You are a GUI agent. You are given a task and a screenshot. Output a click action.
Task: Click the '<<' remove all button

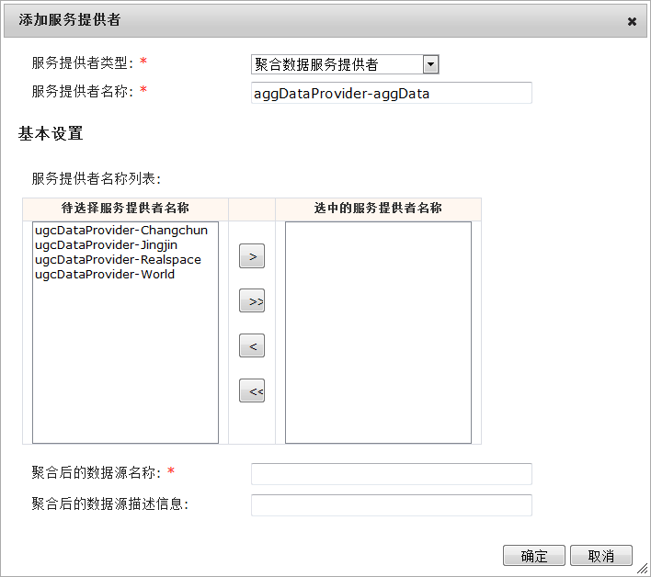point(252,391)
